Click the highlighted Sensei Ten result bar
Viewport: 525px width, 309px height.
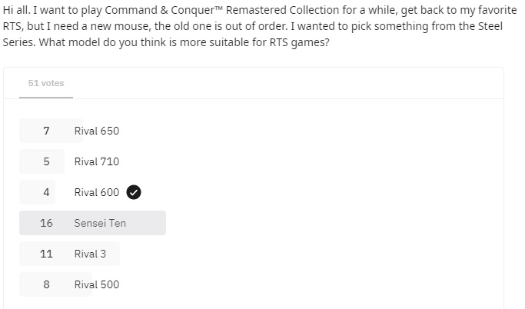coord(92,223)
